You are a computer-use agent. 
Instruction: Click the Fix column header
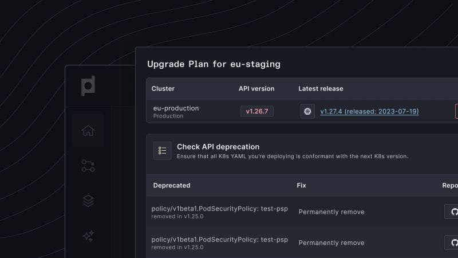301,185
